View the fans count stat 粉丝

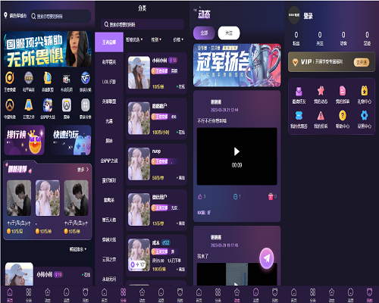[x=296, y=39]
